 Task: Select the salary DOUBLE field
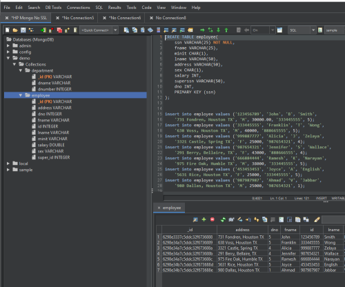[x=51, y=145]
